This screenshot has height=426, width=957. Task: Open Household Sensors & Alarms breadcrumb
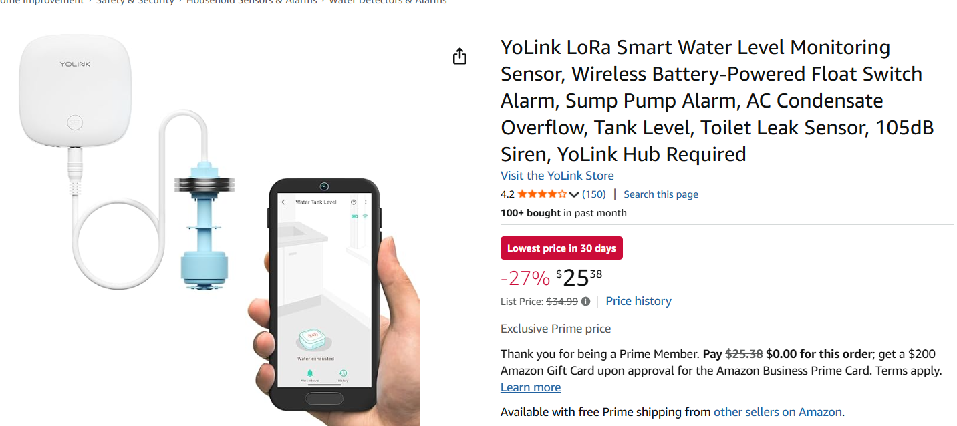251,2
